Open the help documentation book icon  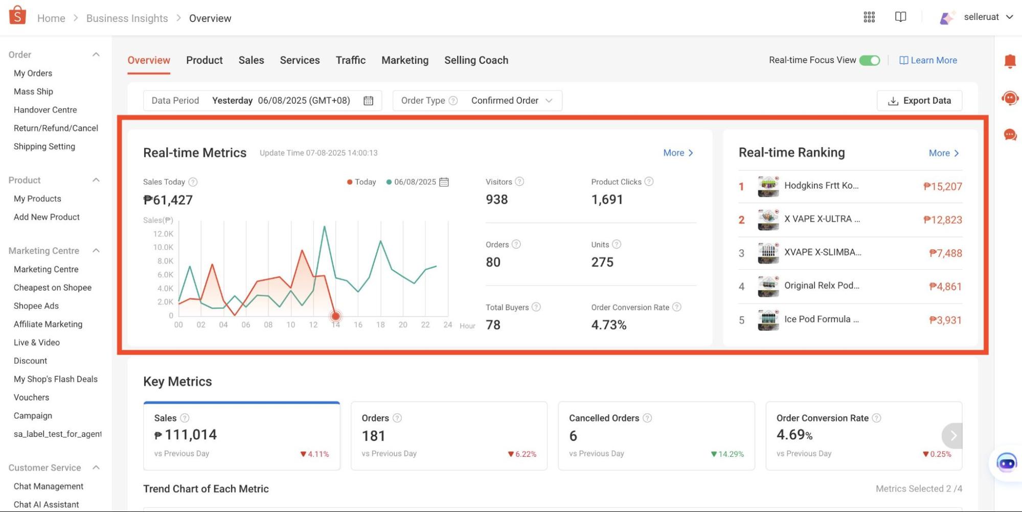coord(900,17)
